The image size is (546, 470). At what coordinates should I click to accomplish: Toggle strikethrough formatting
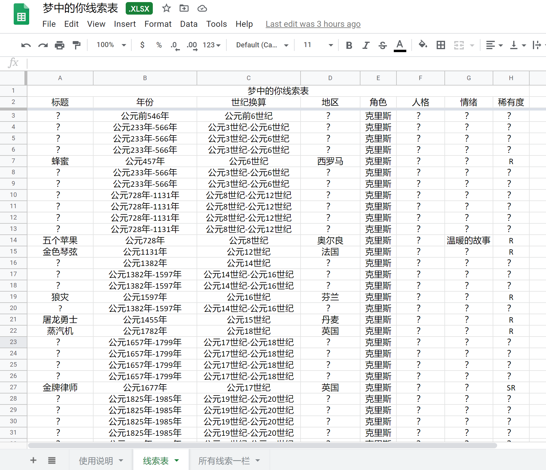[383, 45]
